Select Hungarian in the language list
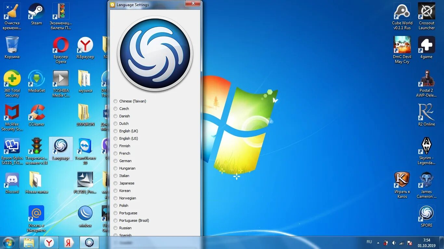 click(124, 168)
